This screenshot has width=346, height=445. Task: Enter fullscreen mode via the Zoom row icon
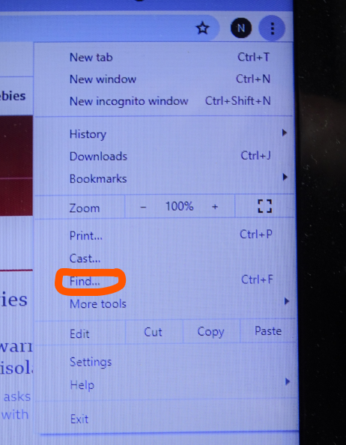point(264,206)
